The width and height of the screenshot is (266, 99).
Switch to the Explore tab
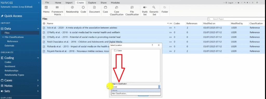point(92,3)
